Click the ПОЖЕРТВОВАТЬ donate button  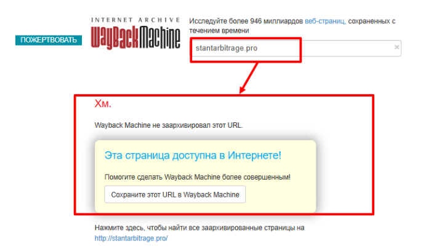pos(49,40)
